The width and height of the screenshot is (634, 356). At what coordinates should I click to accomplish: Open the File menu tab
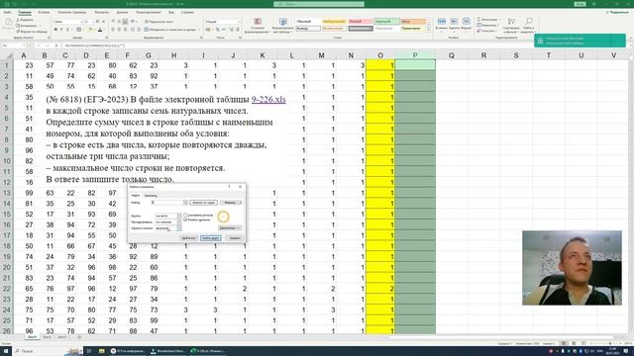pyautogui.click(x=8, y=12)
